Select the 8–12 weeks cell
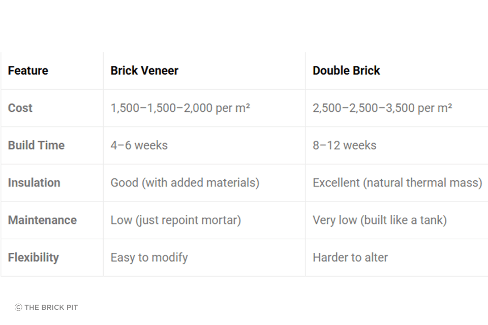 pos(344,145)
